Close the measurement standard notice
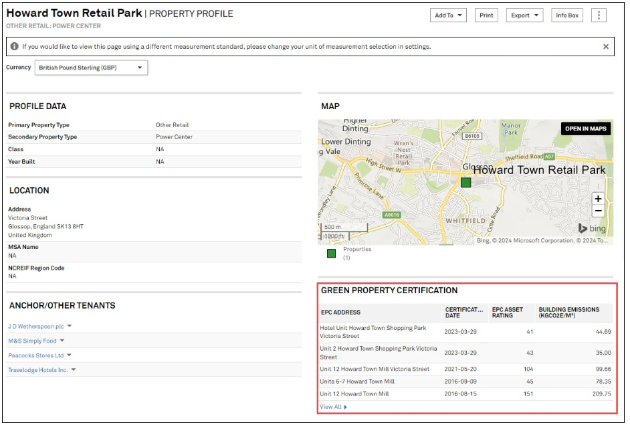This screenshot has width=630, height=429. 606,47
